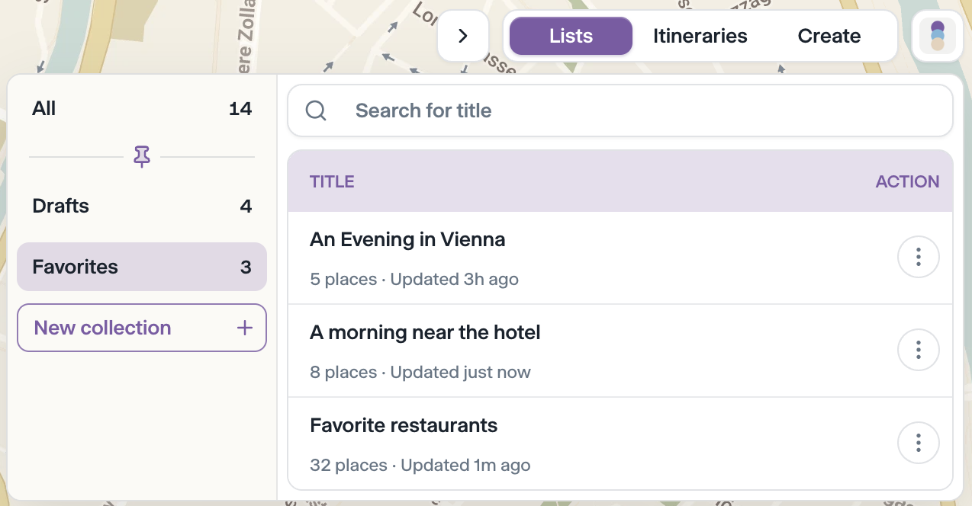Click '32 places · Updated 1m ago' text
The image size is (972, 506).
tap(420, 466)
